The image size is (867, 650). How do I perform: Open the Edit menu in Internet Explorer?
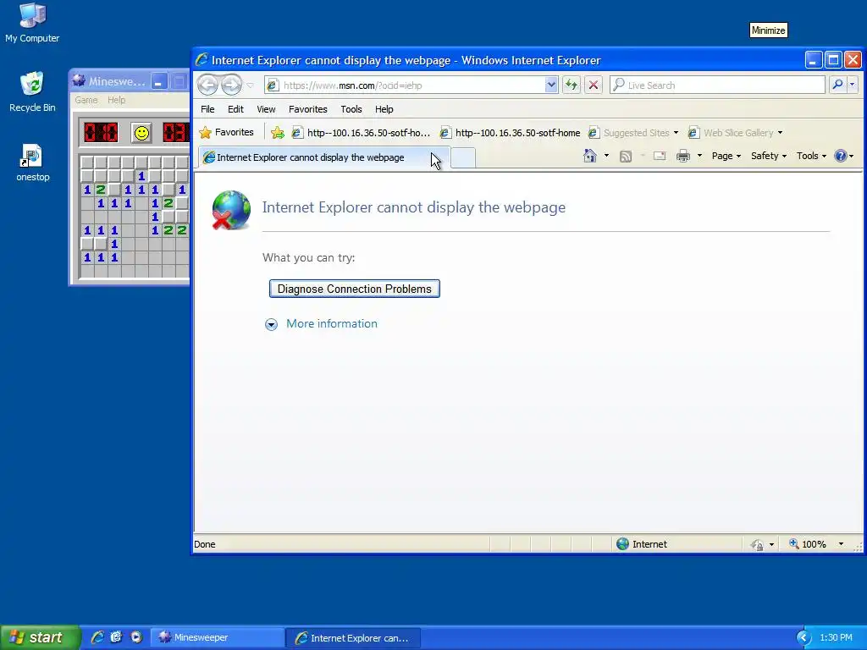235,109
